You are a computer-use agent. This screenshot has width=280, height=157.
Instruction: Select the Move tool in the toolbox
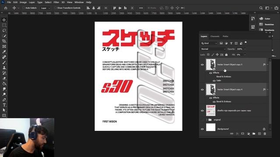click(4, 20)
